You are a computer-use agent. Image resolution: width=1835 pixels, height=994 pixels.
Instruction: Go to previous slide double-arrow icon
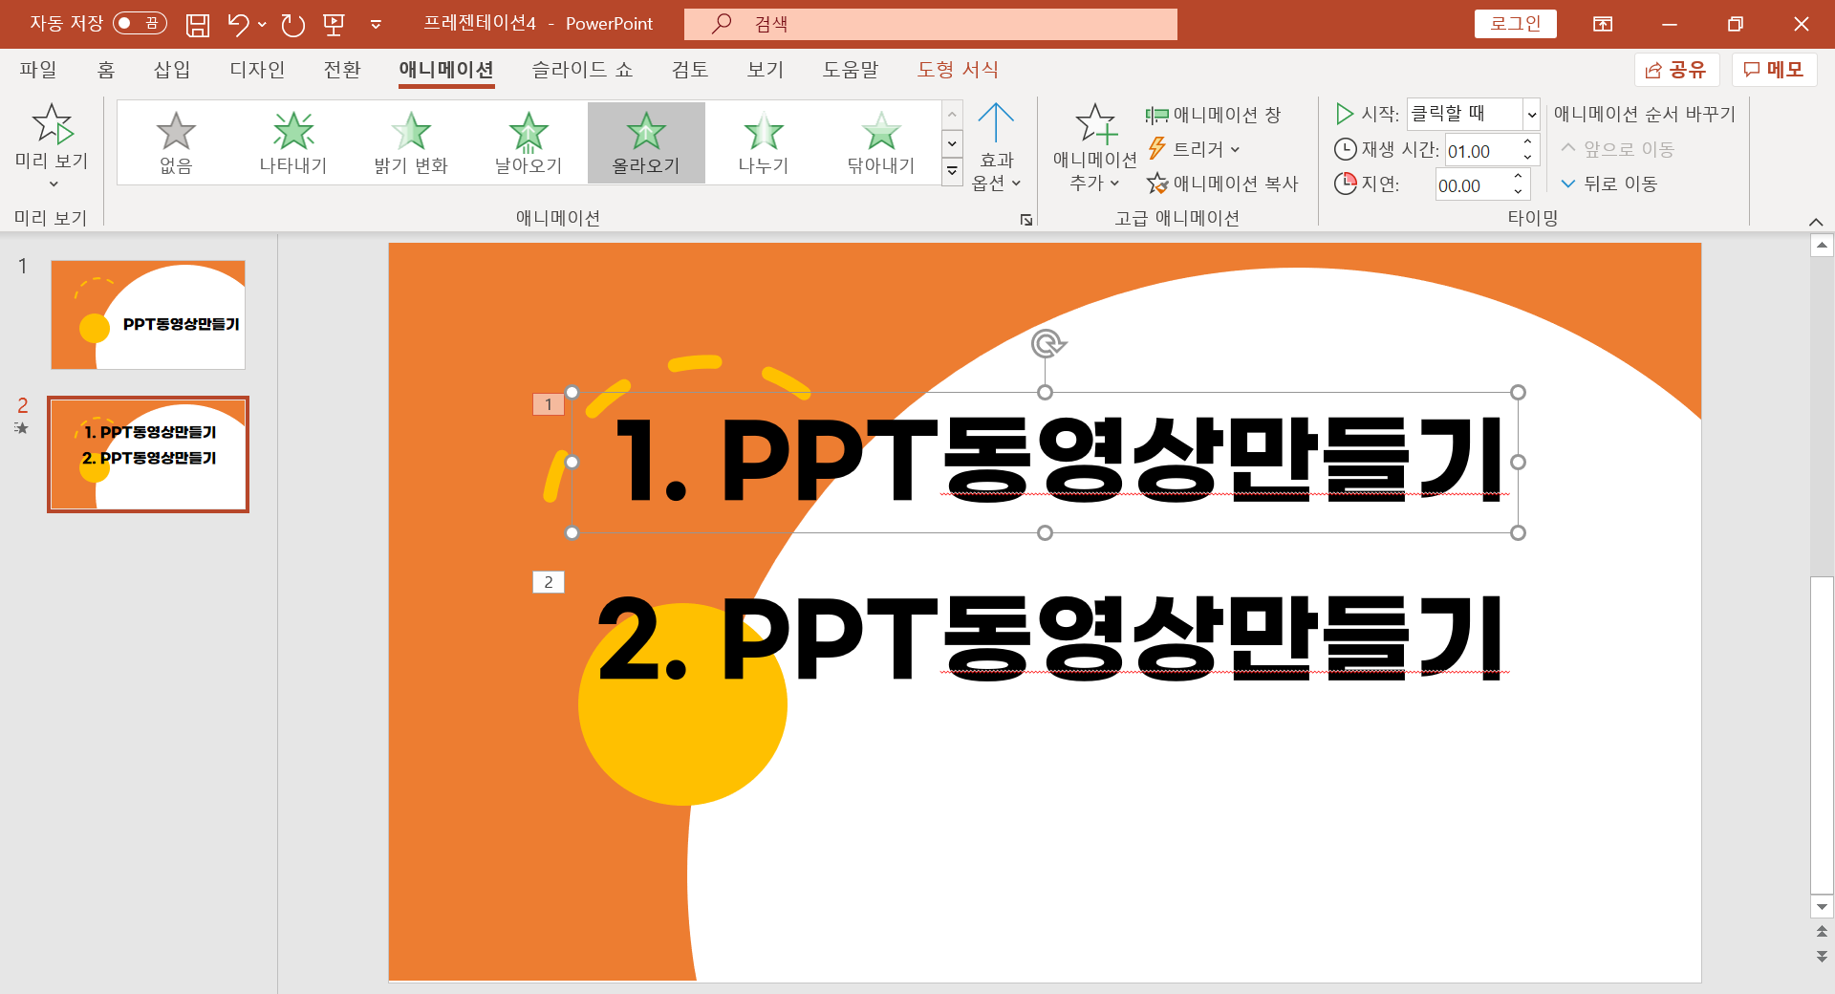(1822, 931)
